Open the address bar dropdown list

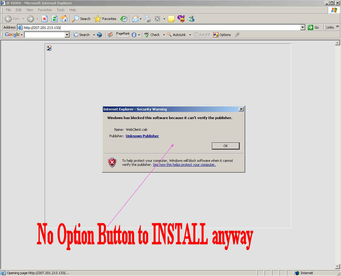[x=303, y=27]
